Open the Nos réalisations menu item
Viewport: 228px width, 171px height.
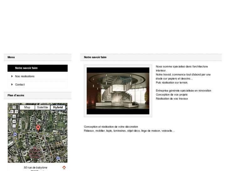[x=38, y=76]
